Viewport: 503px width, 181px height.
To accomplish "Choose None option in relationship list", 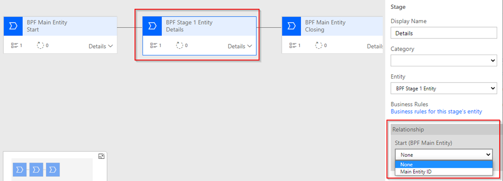I will click(444, 164).
